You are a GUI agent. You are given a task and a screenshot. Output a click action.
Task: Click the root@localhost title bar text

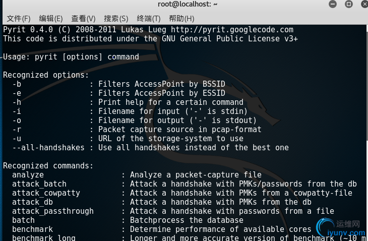click(x=188, y=4)
